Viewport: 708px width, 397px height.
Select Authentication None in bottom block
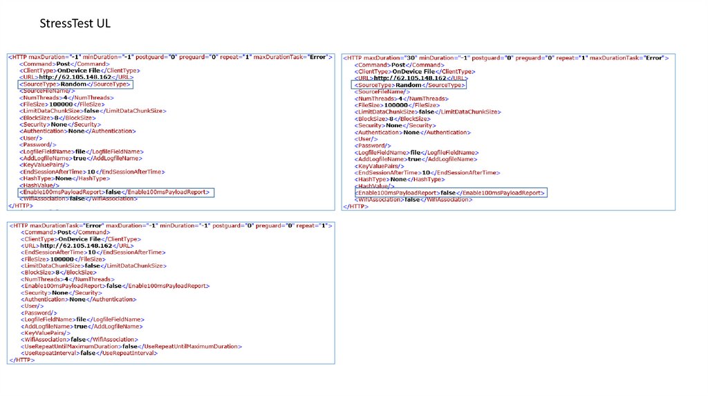(79, 299)
